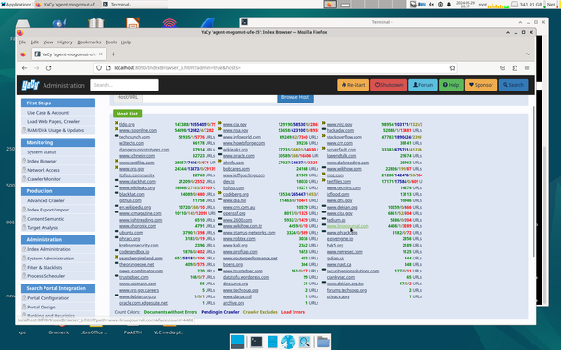Viewport: 561px width, 350px height.
Task: Open the krebsonsecurity.com host link
Action: click(139, 246)
